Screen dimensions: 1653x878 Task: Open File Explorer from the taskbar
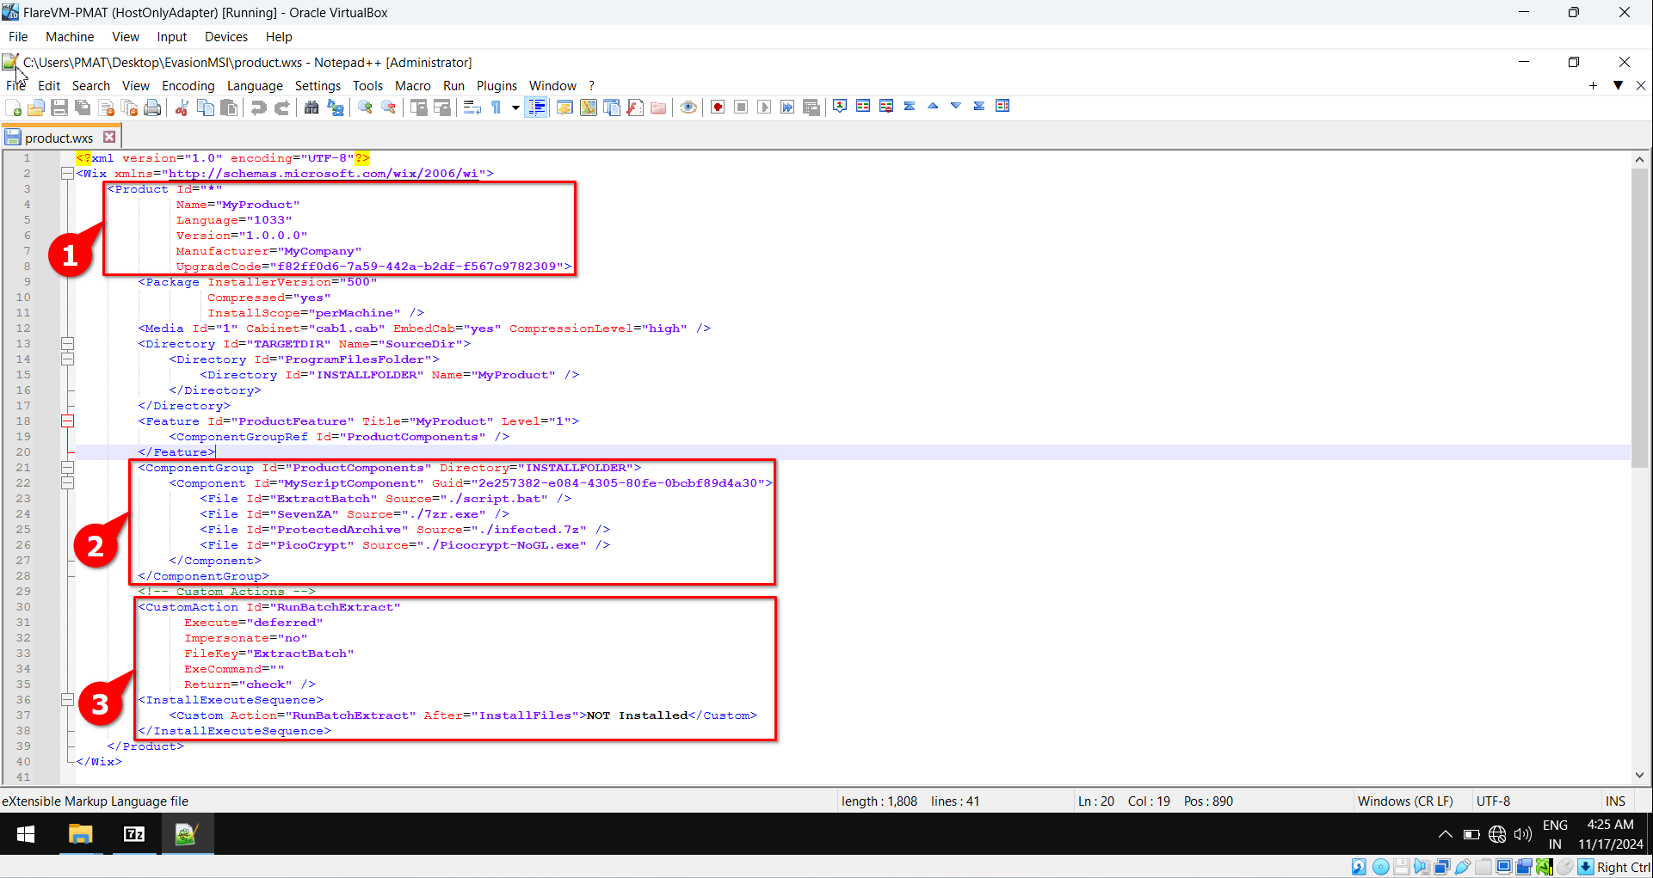point(80,834)
